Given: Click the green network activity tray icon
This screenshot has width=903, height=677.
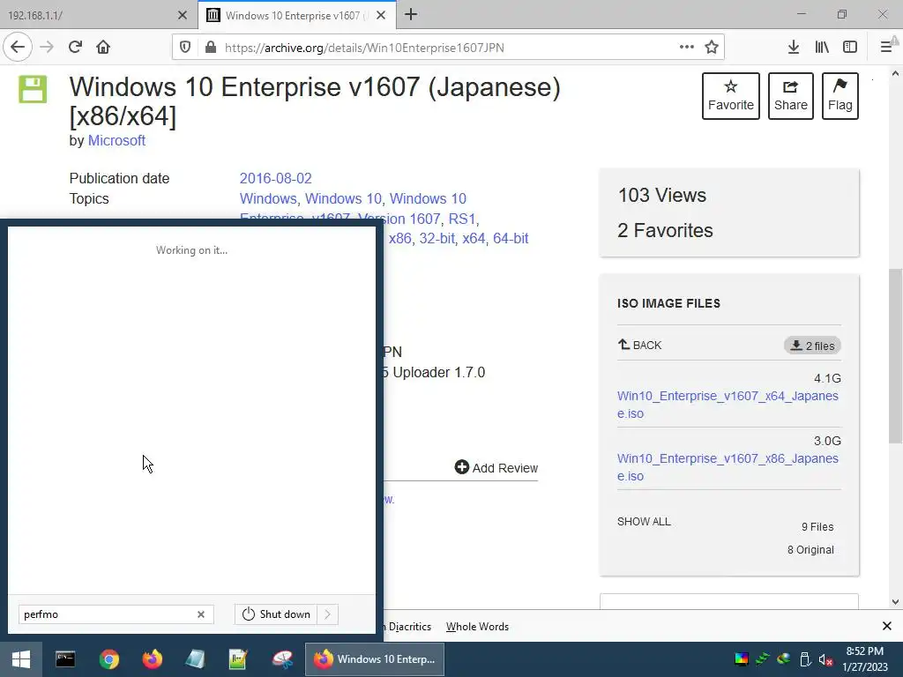Looking at the screenshot, I should pyautogui.click(x=763, y=659).
